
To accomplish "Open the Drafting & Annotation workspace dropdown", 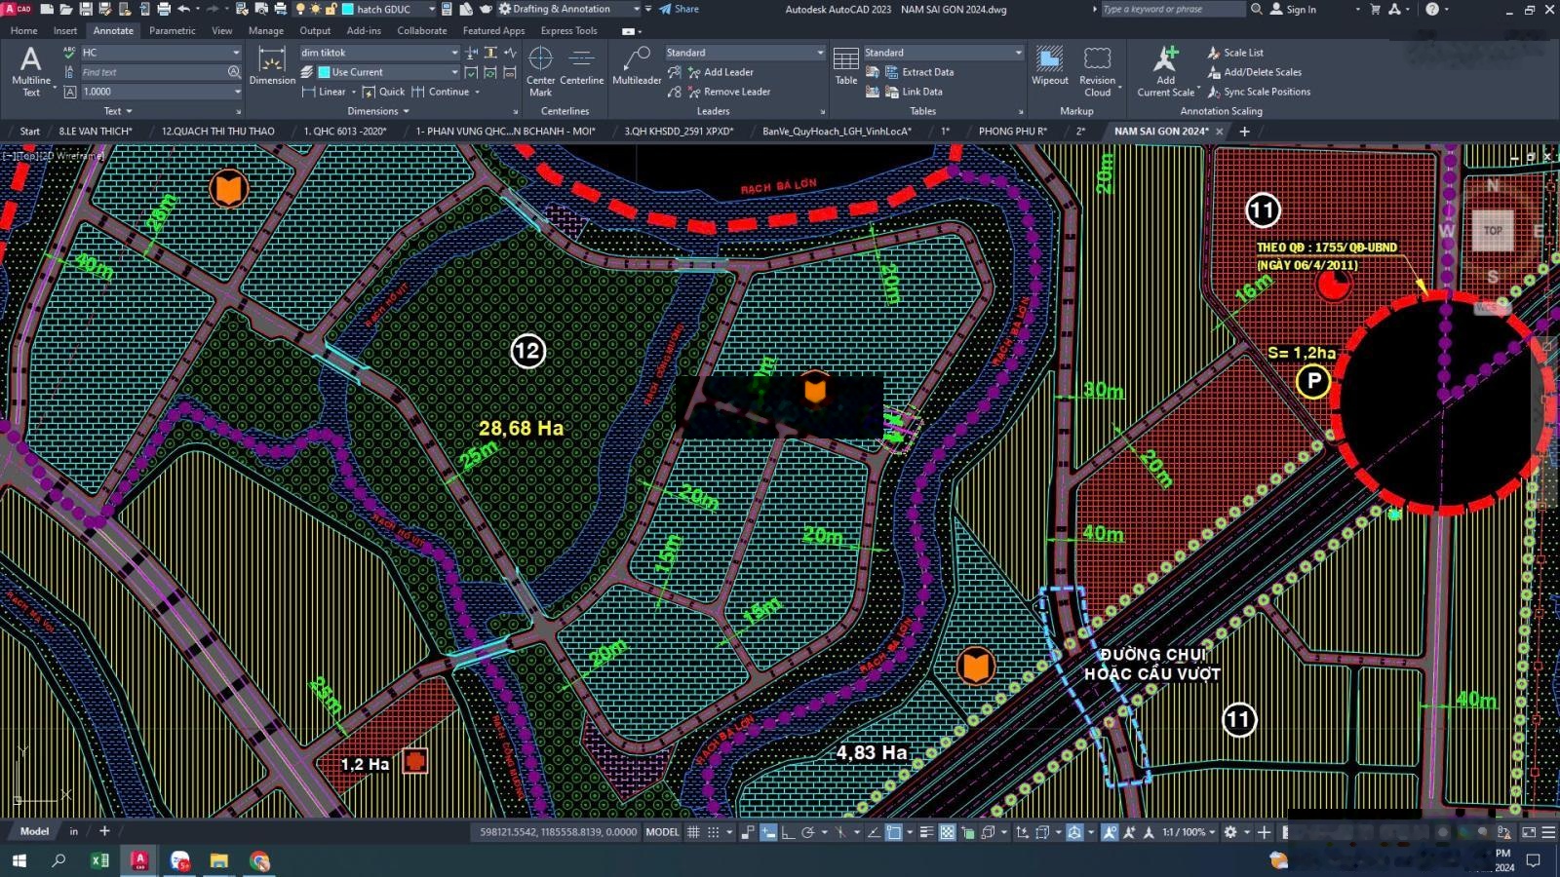I will click(636, 9).
